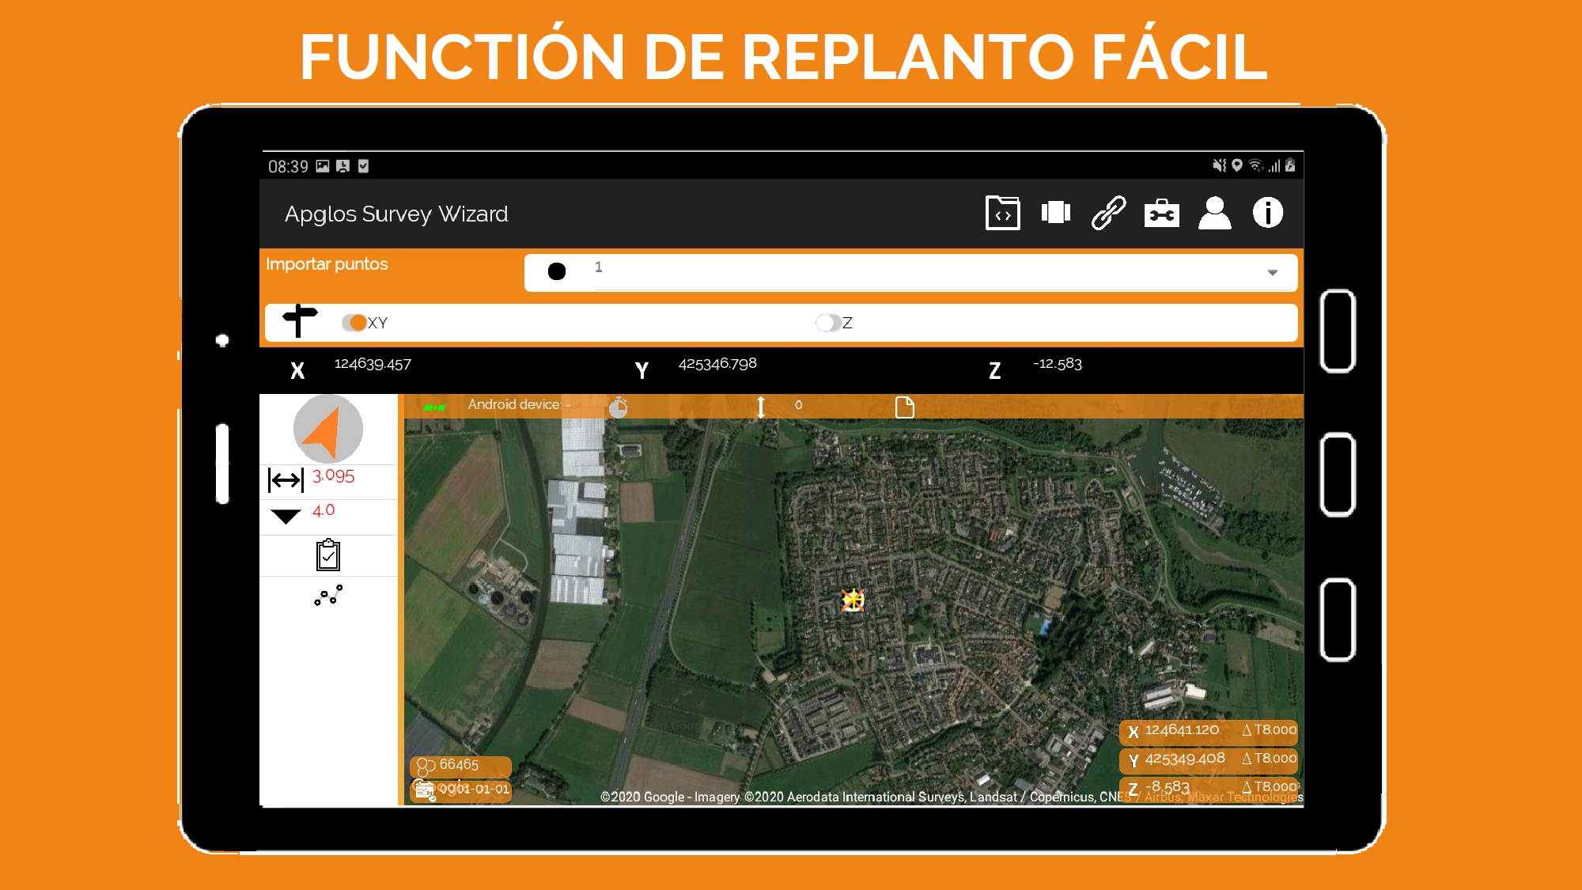Click the signpost stakeout icon

click(x=300, y=321)
